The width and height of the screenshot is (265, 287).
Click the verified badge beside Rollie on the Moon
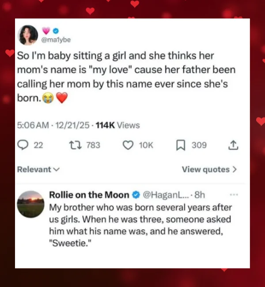pos(136,195)
